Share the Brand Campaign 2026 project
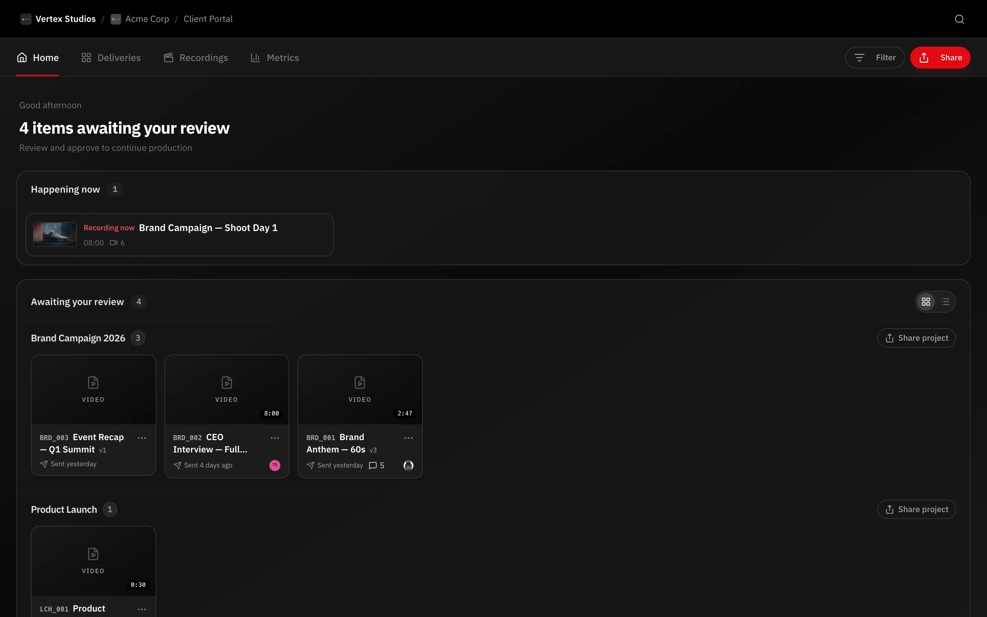987x617 pixels. pos(916,338)
